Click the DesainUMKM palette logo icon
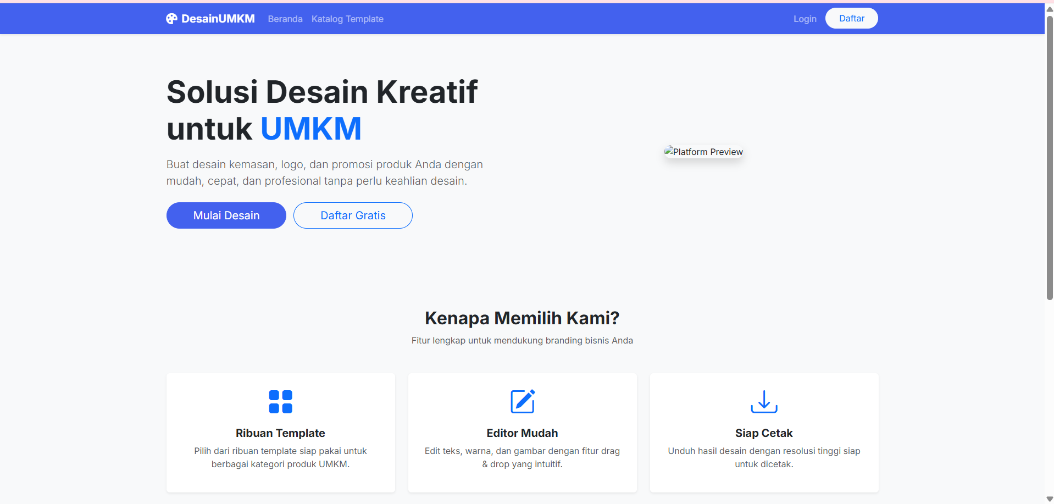Image resolution: width=1054 pixels, height=504 pixels. pos(171,18)
